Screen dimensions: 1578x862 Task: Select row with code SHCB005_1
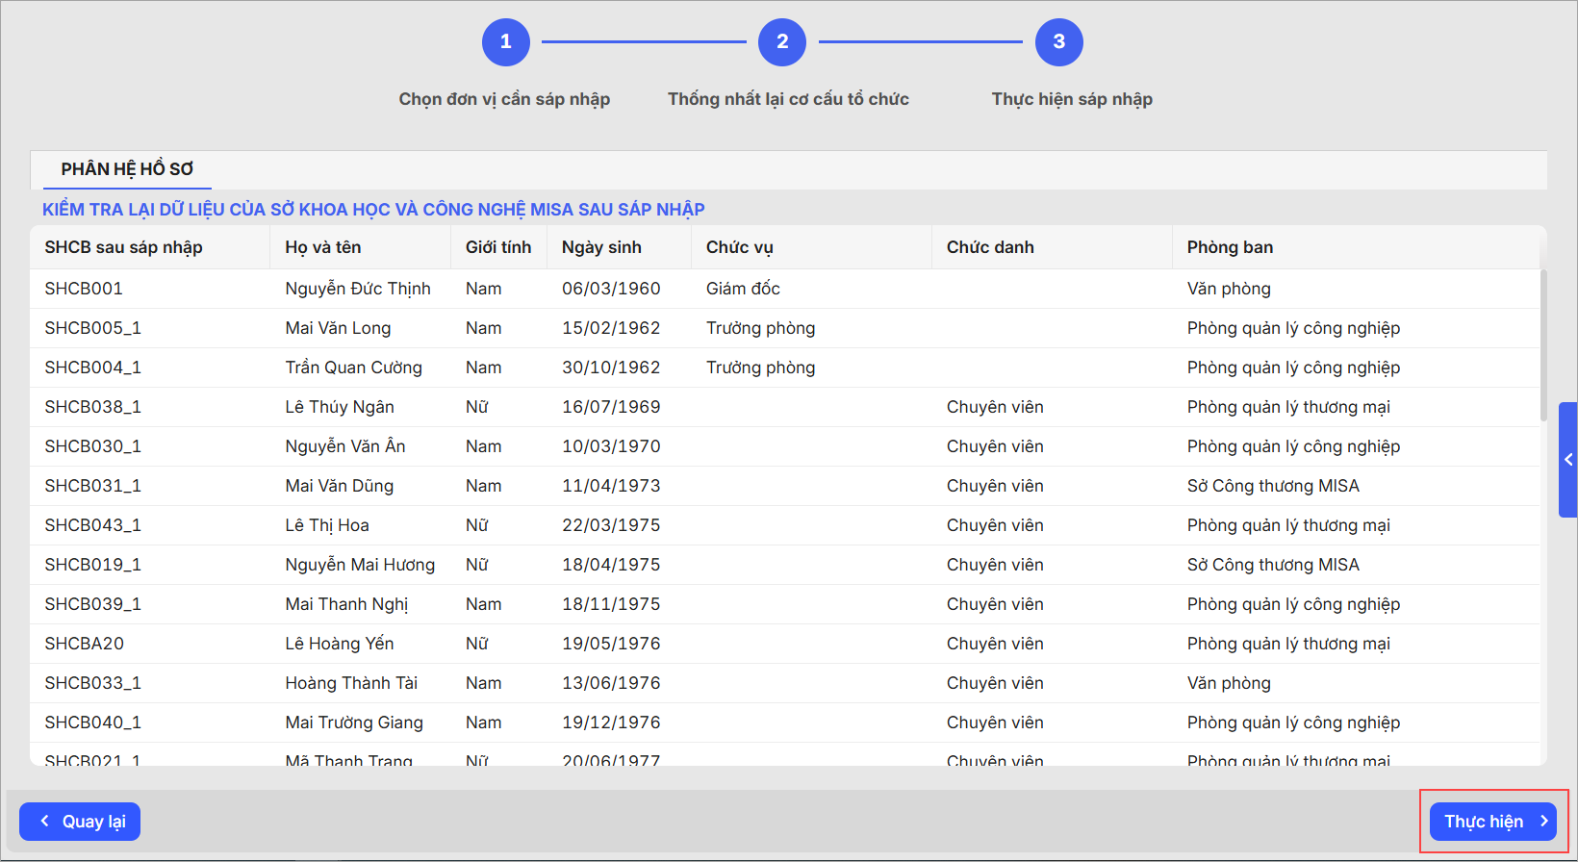click(x=93, y=328)
